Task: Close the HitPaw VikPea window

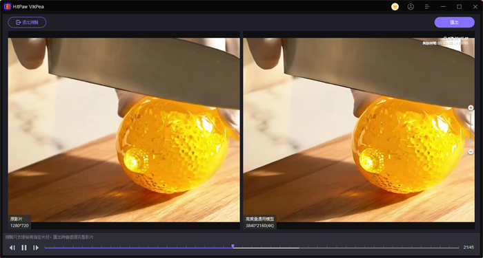Action: coord(475,7)
